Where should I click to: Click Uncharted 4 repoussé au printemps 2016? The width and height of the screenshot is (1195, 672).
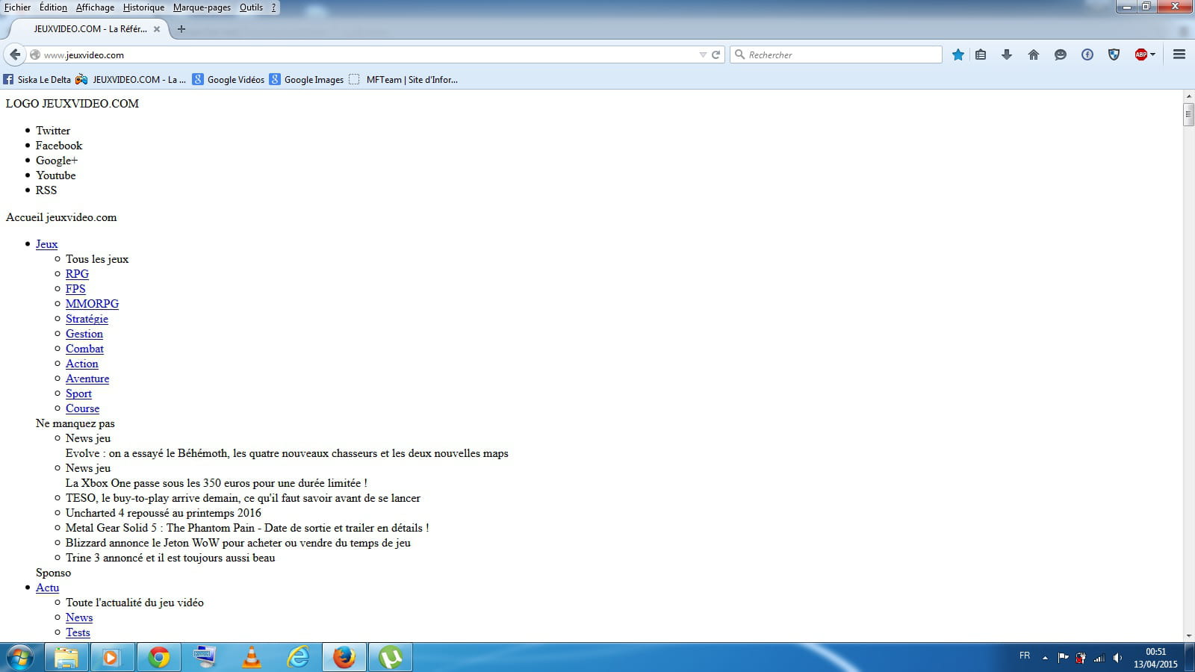[x=164, y=513]
